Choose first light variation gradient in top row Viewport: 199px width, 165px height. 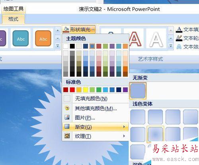point(138,117)
